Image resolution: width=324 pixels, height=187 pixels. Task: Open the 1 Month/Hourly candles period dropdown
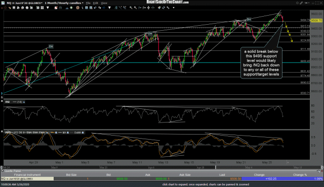coord(64,3)
